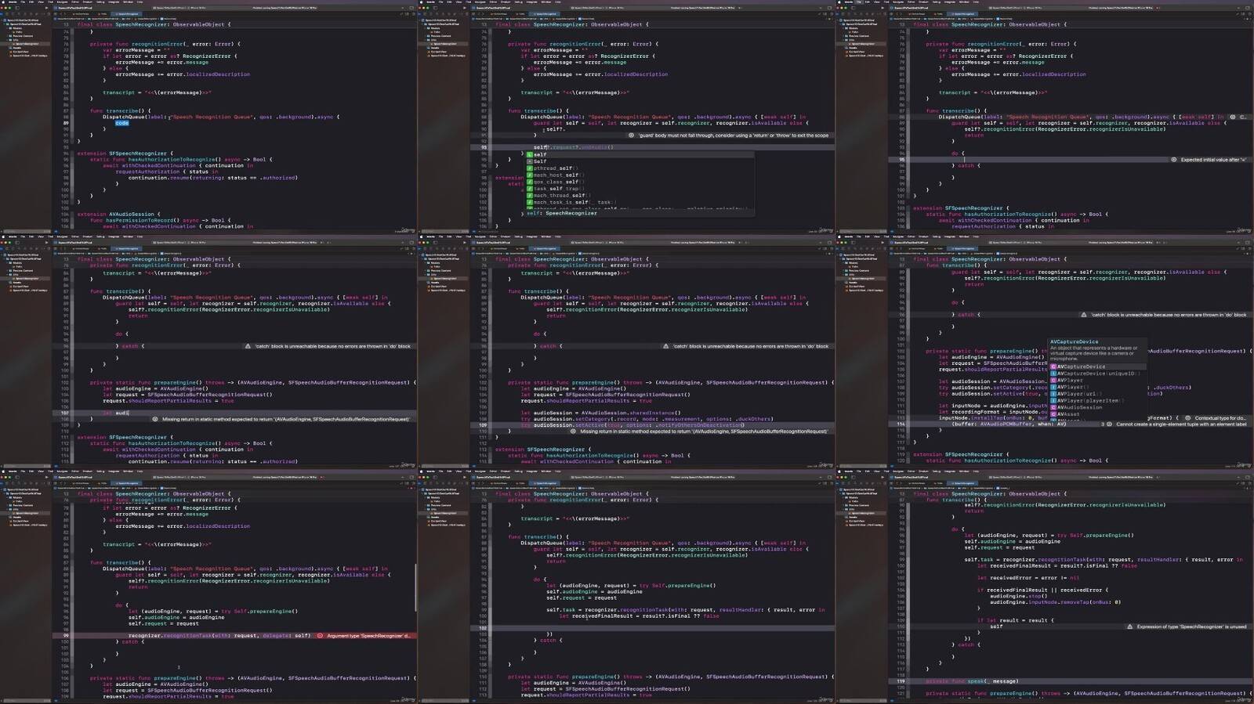Screen dimensions: 1254x704
Task: Click error icon of 'Missing return' on line 109
Action: click(x=573, y=431)
